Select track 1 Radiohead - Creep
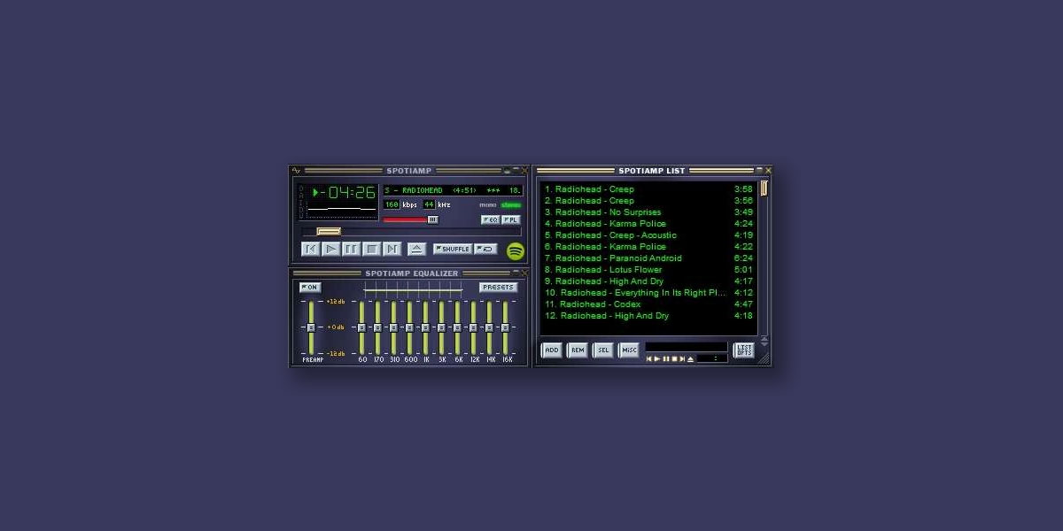Image resolution: width=1063 pixels, height=531 pixels. (x=648, y=189)
